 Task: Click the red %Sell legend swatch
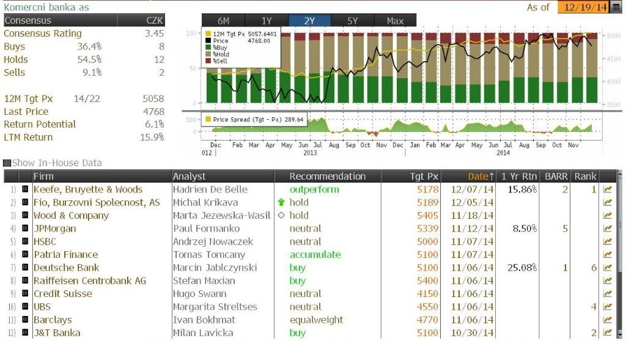[x=208, y=61]
